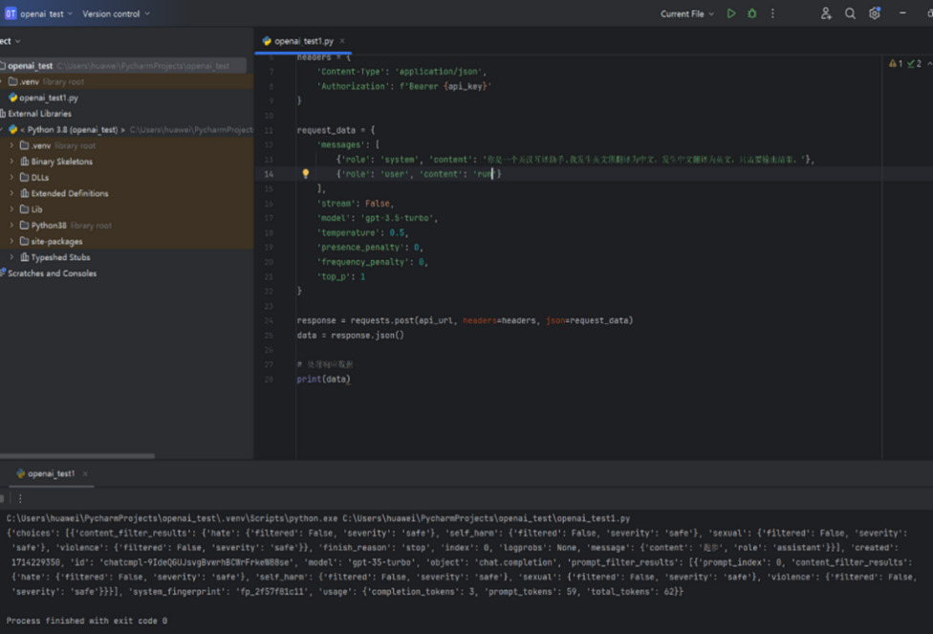Run the current file with green play icon
Image resolution: width=933 pixels, height=634 pixels.
click(731, 13)
